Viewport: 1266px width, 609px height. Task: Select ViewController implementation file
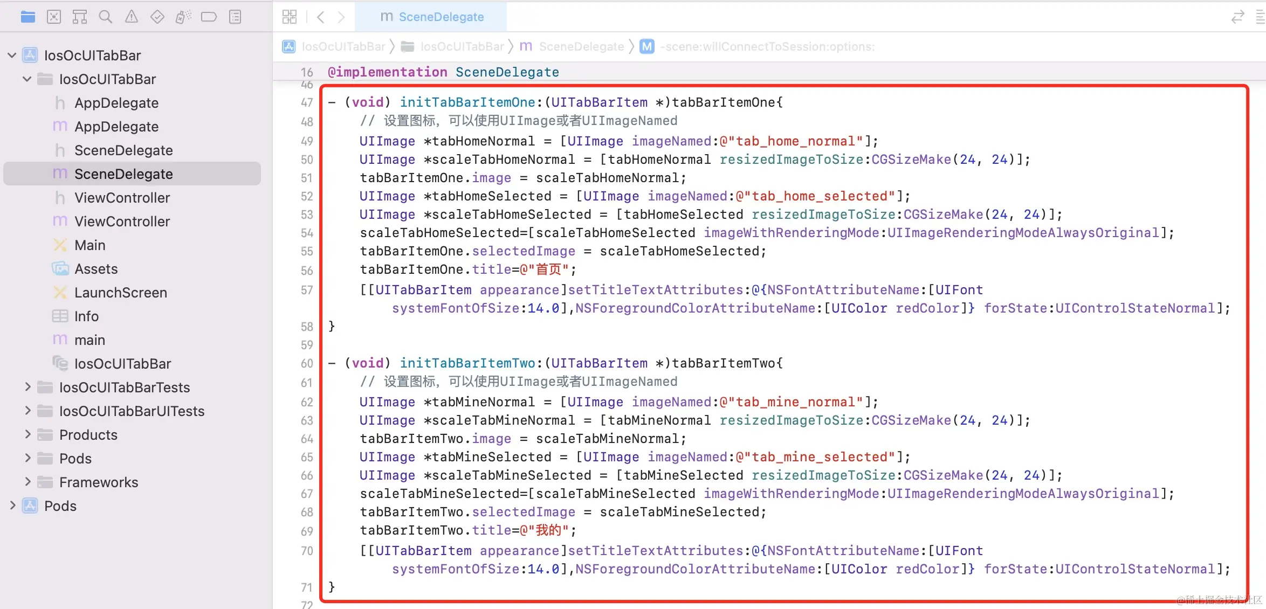pyautogui.click(x=122, y=221)
